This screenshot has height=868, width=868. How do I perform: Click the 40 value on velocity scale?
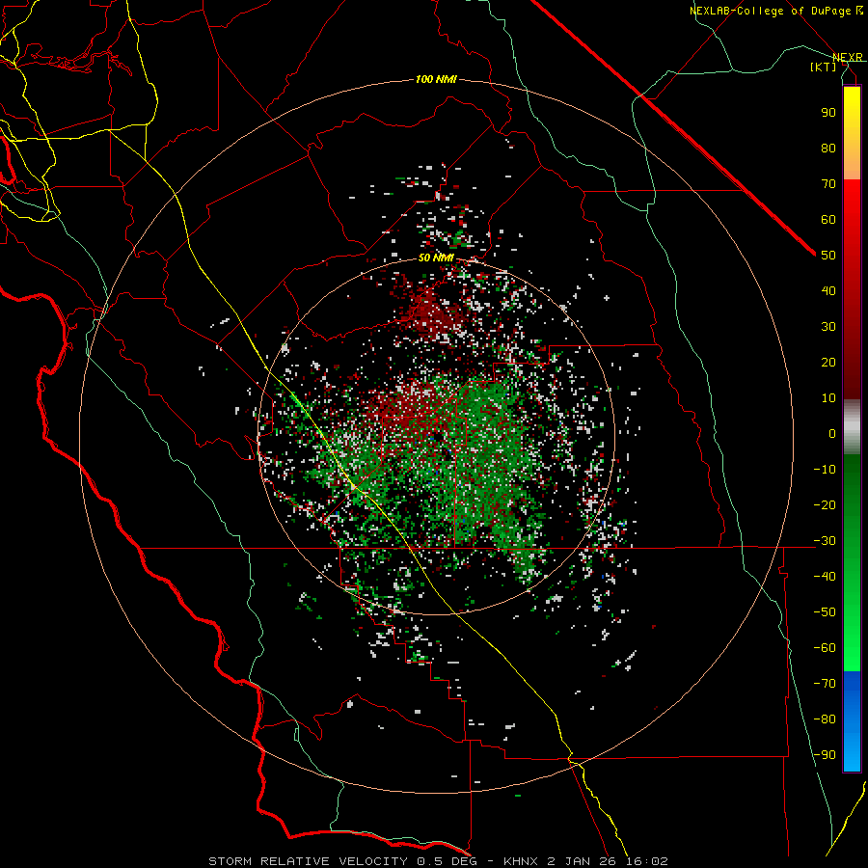[828, 291]
